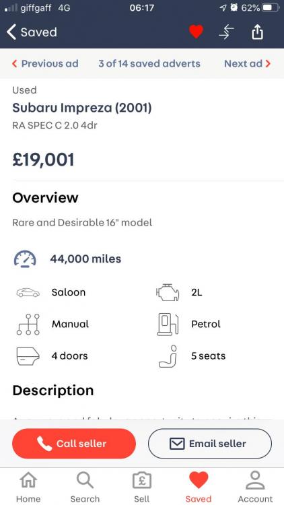The width and height of the screenshot is (284, 505).
Task: Select the £19,001 price text
Action: point(43,160)
